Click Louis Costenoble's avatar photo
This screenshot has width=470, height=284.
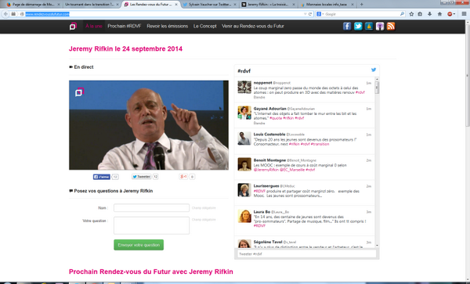[x=244, y=138]
